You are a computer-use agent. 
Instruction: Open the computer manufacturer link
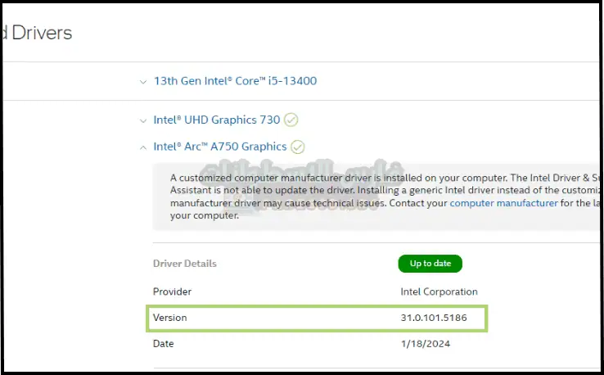(x=503, y=203)
